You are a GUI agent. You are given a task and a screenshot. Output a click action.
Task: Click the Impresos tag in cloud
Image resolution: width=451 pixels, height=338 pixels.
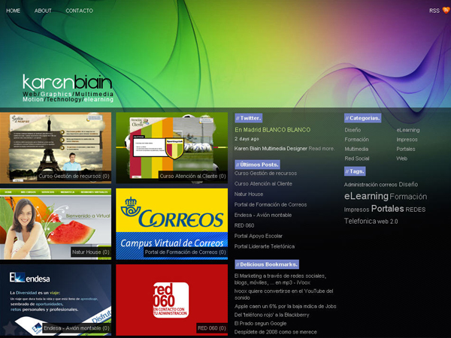pos(356,210)
